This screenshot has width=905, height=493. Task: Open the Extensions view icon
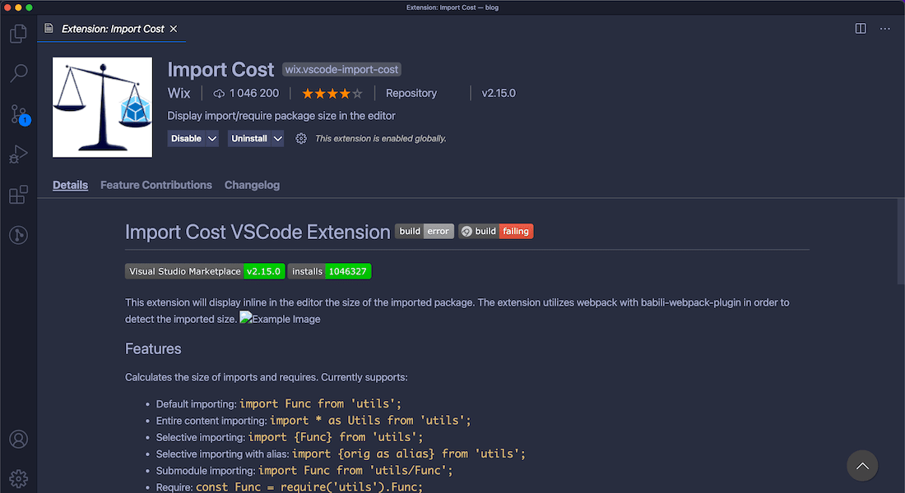click(x=18, y=195)
